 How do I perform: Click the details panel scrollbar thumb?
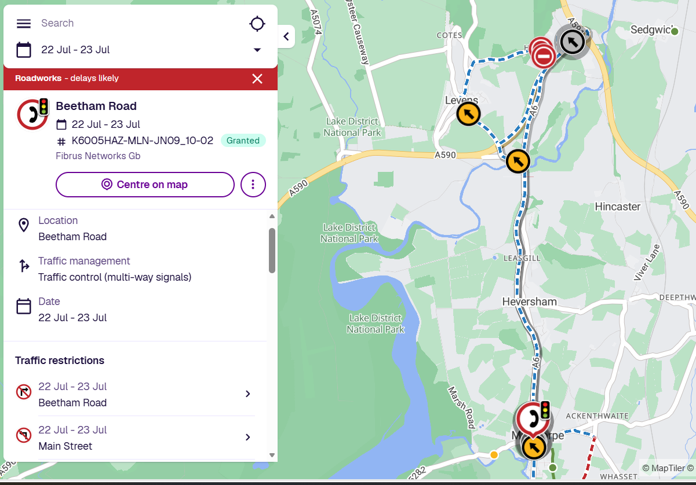coord(272,250)
